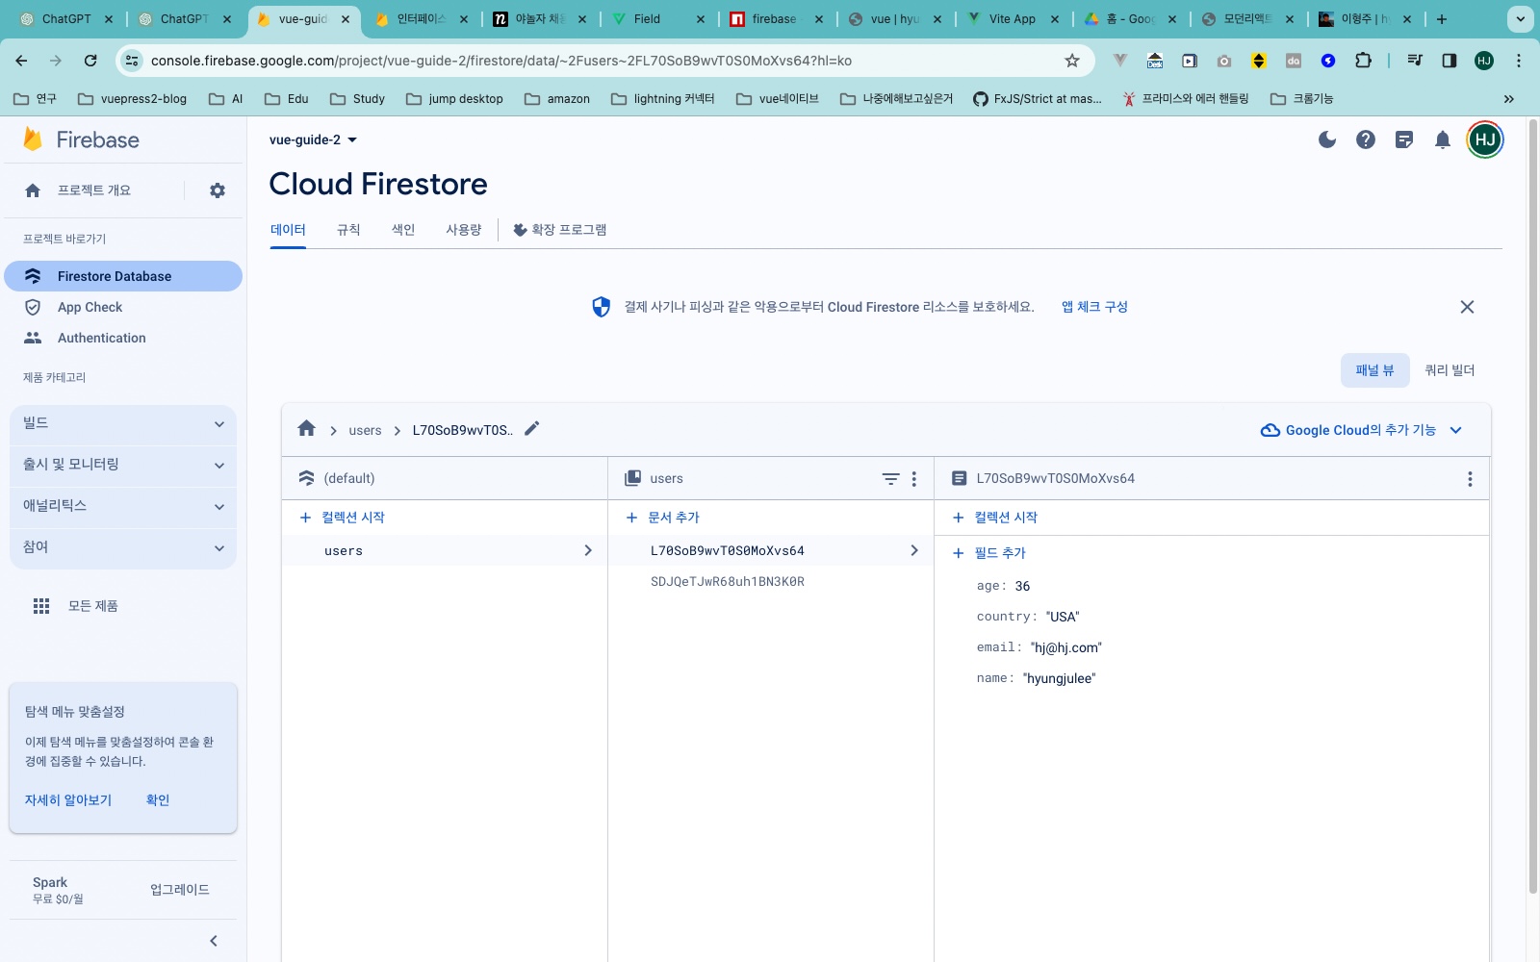Viewport: 1540px width, 962px height.
Task: Click 업그레이드 plan button
Action: [x=180, y=890]
